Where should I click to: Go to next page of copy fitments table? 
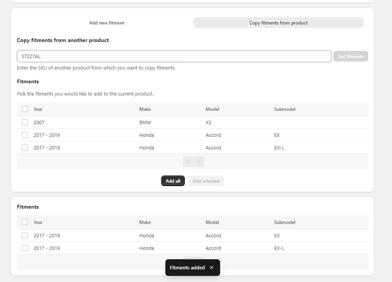199,162
